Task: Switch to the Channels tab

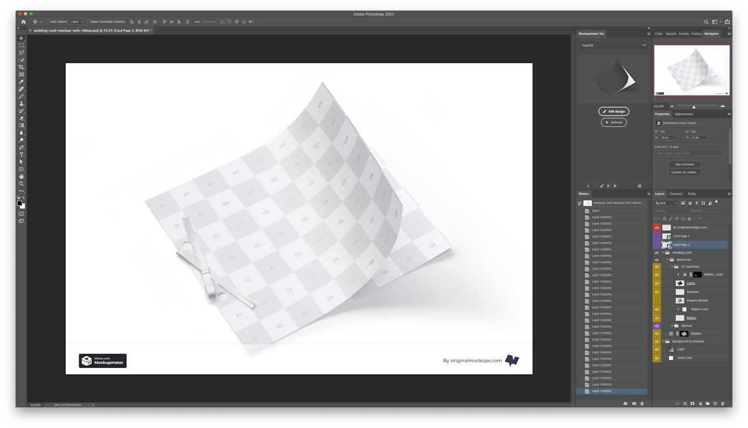Action: point(676,194)
